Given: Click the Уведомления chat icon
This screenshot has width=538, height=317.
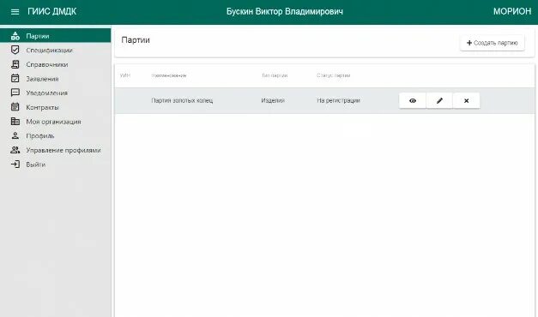Looking at the screenshot, I should (x=15, y=93).
